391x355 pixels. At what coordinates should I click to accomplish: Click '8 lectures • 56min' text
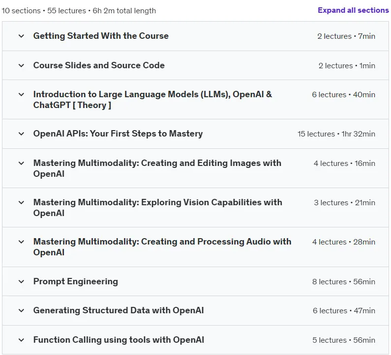coord(344,281)
